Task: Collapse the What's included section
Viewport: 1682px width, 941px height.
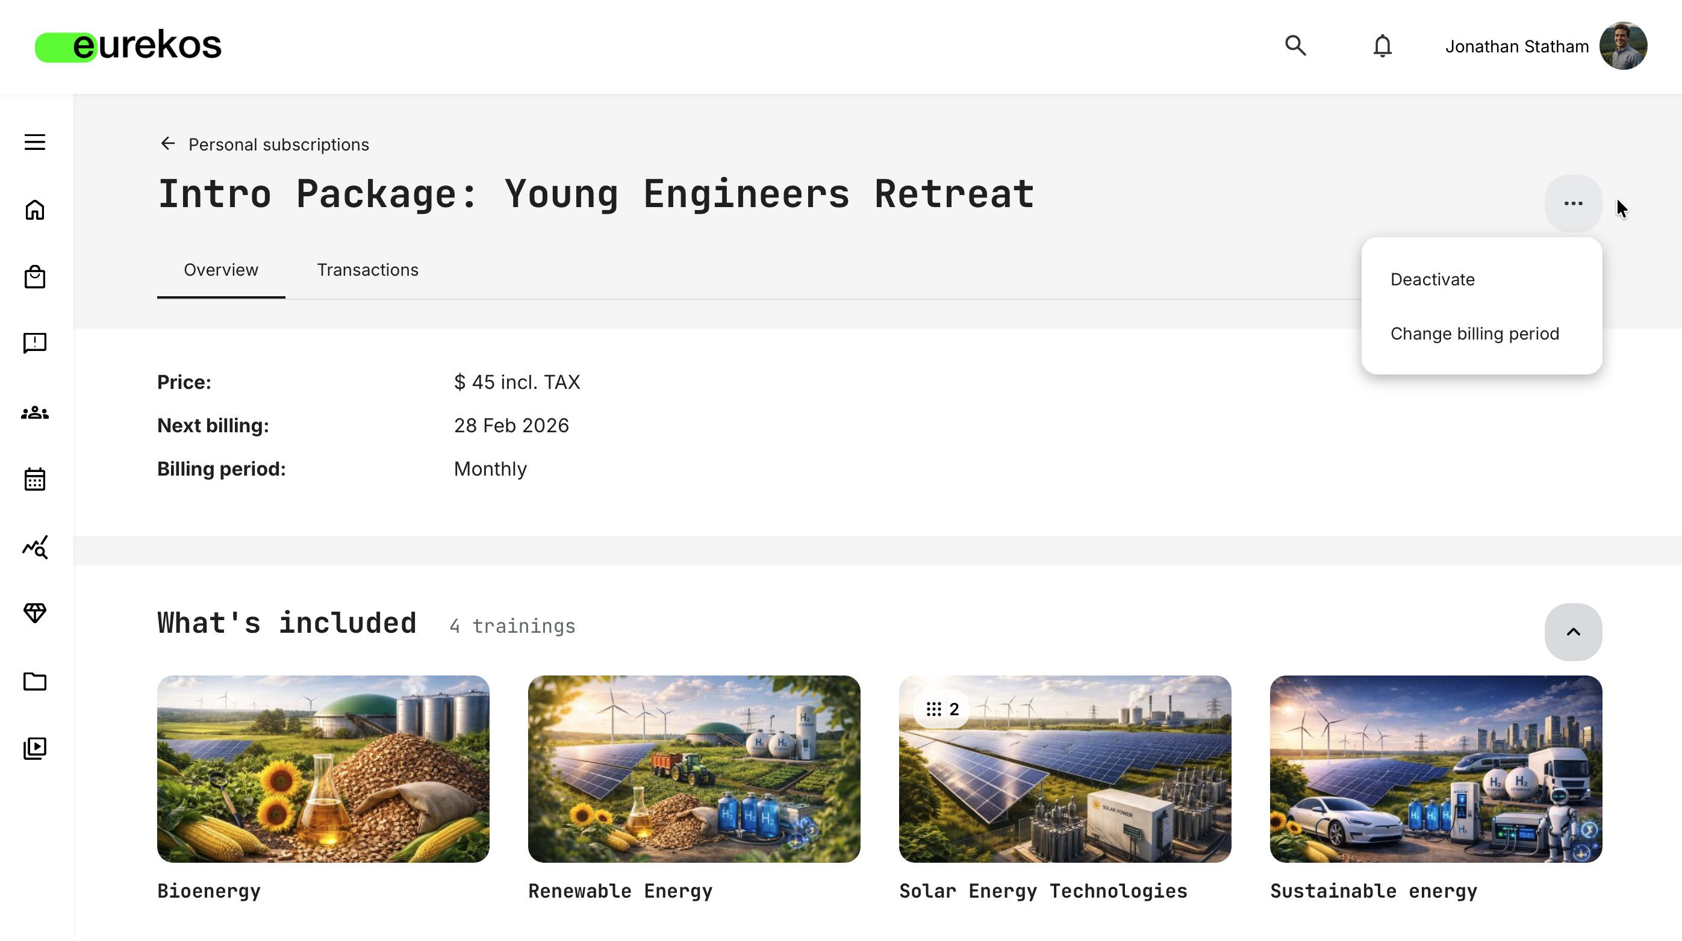Action: [1573, 632]
